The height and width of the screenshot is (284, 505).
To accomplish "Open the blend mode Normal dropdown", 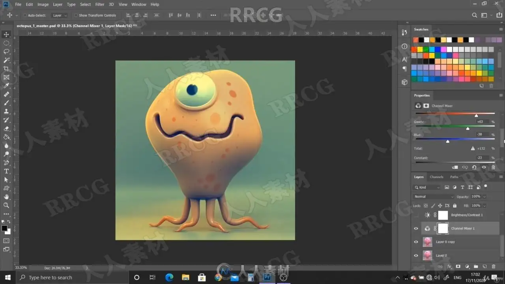I will click(434, 196).
